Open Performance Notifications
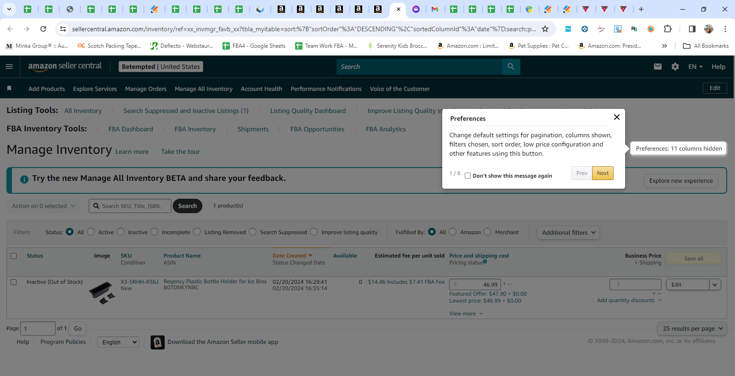735x376 pixels. click(x=326, y=89)
